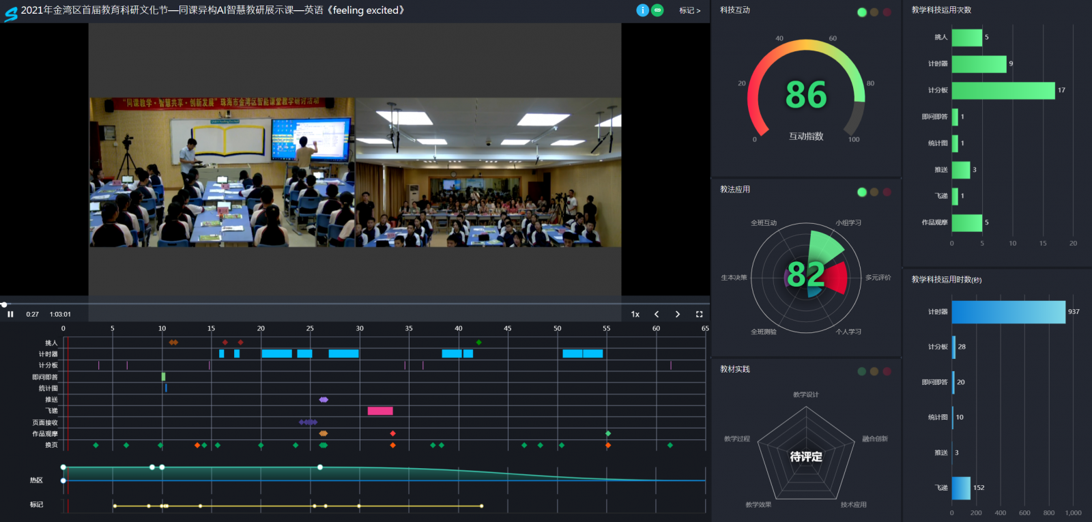Click the 计时器 duration bar showing 937
Image resolution: width=1092 pixels, height=522 pixels.
[x=1008, y=312]
